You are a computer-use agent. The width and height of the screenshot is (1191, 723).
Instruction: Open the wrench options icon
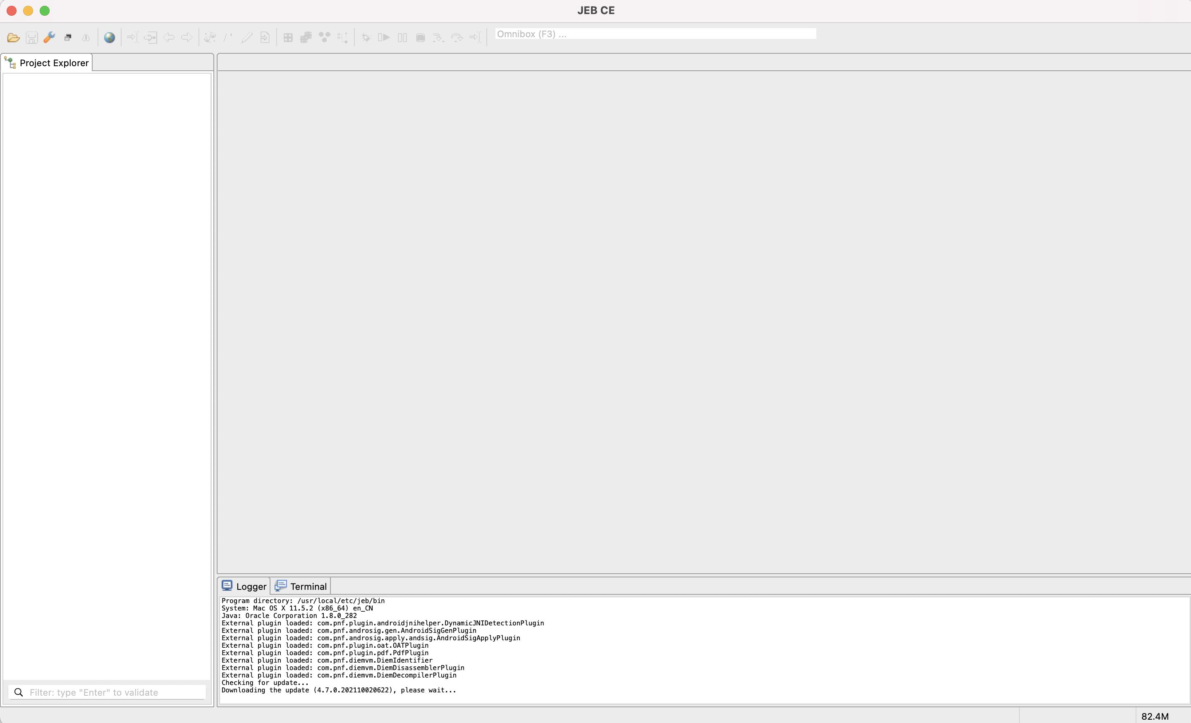(49, 38)
